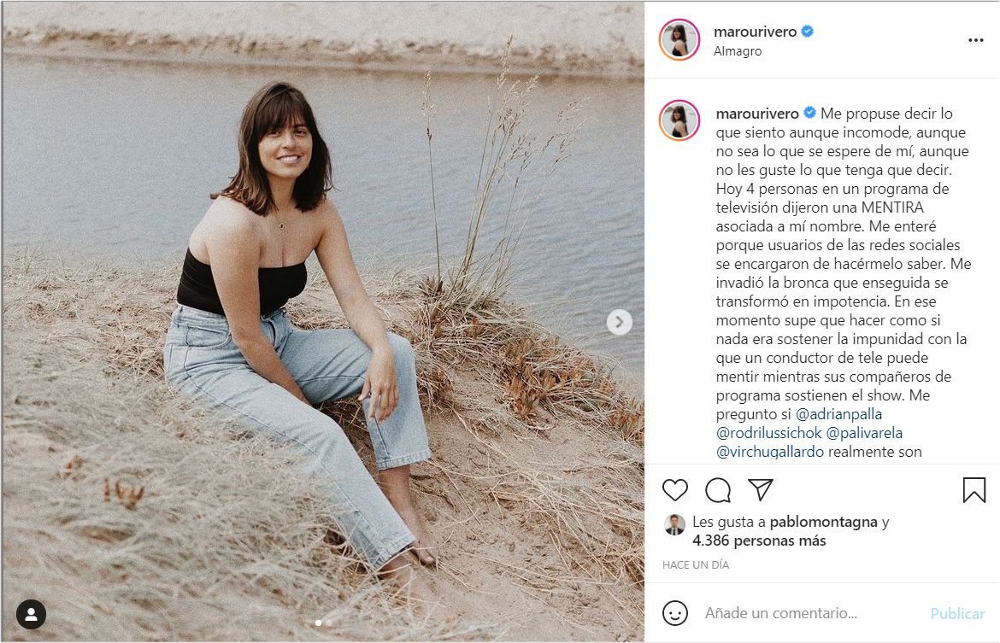Screen dimensions: 1000x643
Task: Open the emoji picker smiley icon
Action: tap(675, 613)
